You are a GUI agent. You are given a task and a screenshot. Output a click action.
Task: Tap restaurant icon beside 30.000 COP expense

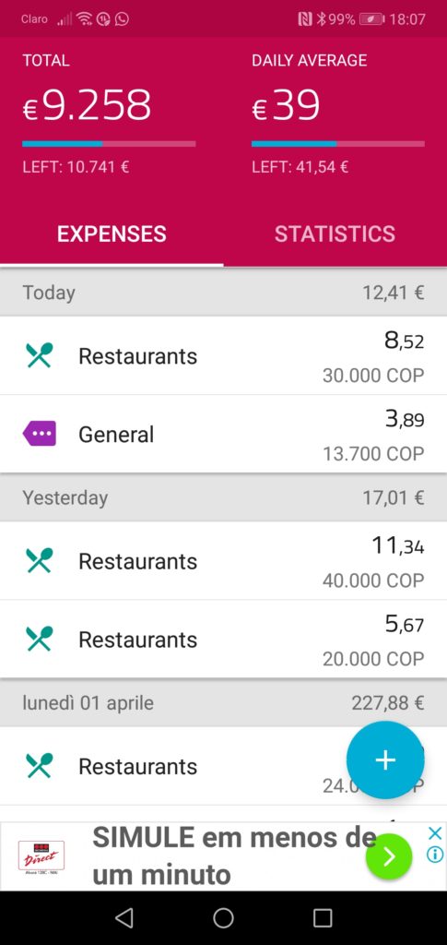pos(40,355)
